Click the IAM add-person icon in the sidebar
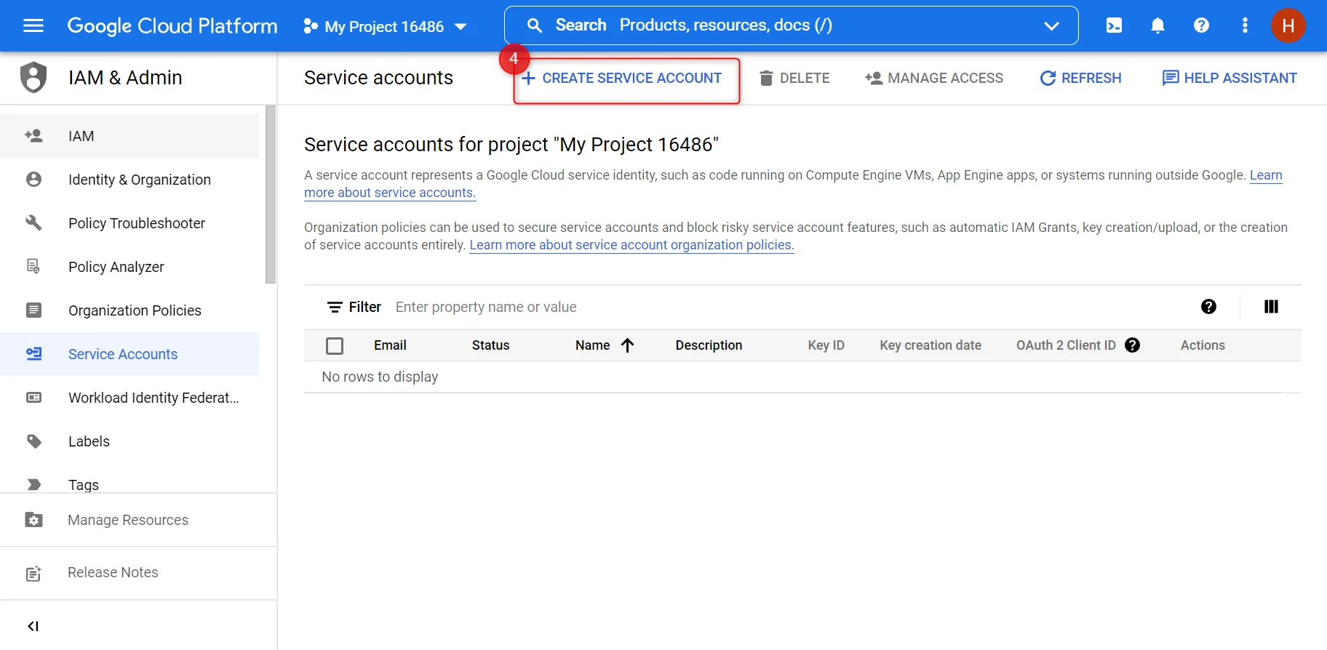 pyautogui.click(x=33, y=136)
